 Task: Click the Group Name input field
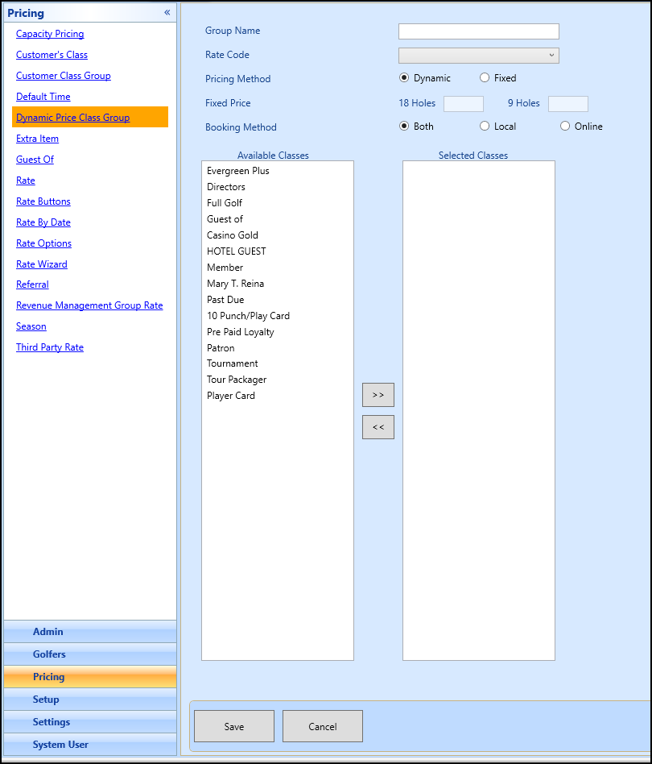479,31
